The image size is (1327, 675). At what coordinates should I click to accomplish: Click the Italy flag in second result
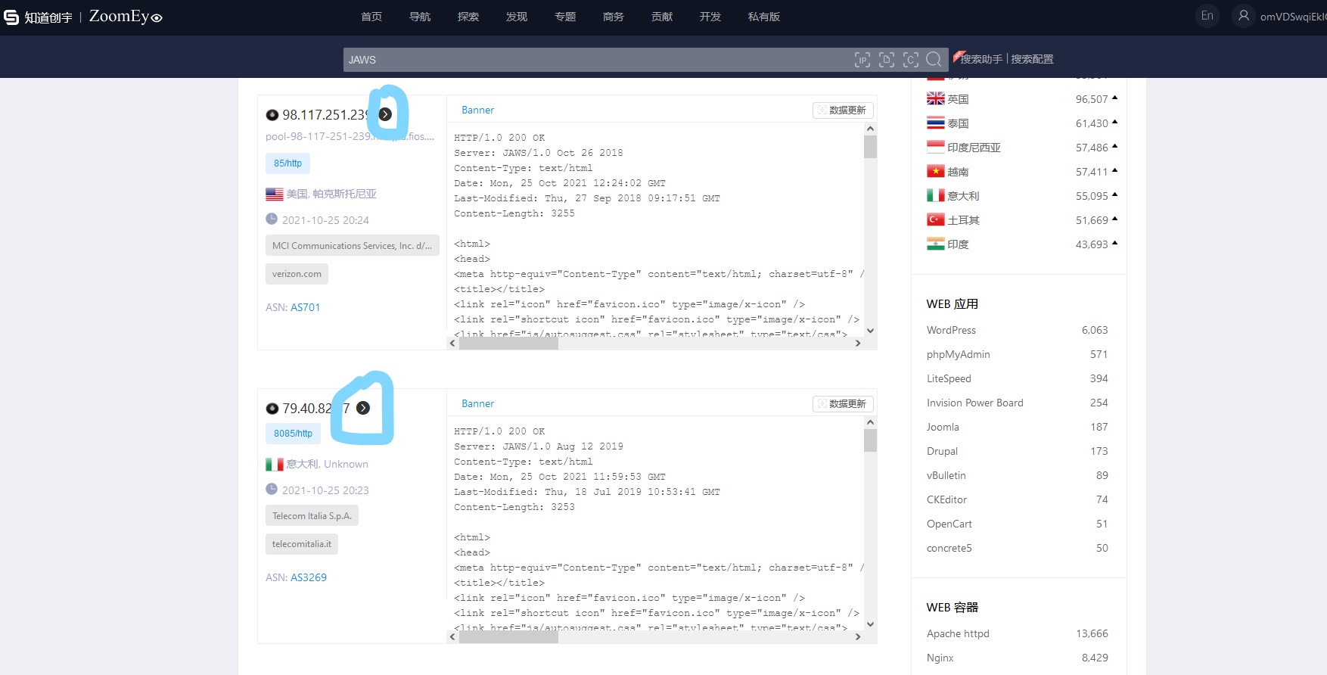click(x=275, y=465)
